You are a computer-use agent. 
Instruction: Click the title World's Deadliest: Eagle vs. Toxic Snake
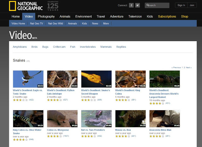click(27, 92)
